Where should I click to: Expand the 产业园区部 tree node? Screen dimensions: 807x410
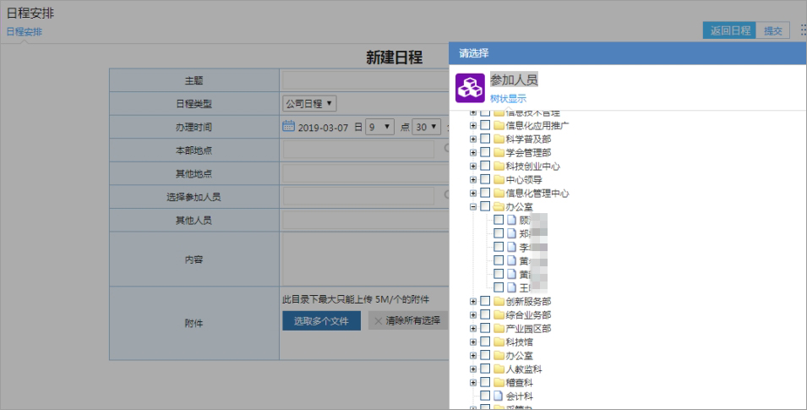coord(473,328)
